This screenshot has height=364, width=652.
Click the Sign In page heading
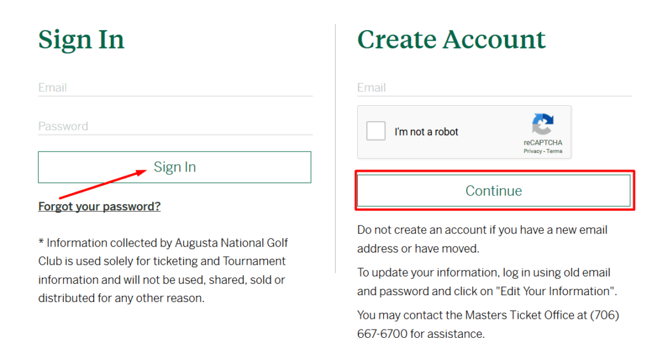click(x=81, y=40)
